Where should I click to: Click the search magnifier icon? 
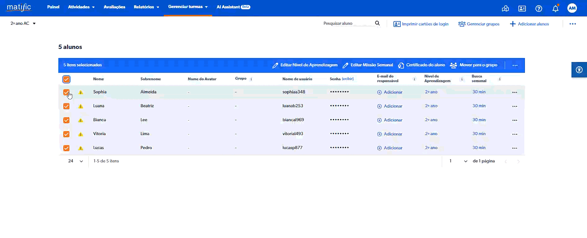click(377, 23)
